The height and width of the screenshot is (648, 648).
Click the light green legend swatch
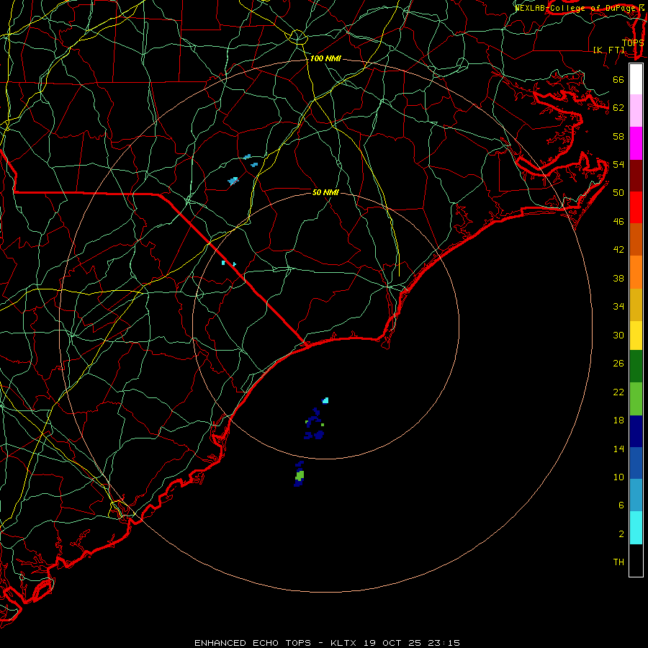tap(636, 398)
